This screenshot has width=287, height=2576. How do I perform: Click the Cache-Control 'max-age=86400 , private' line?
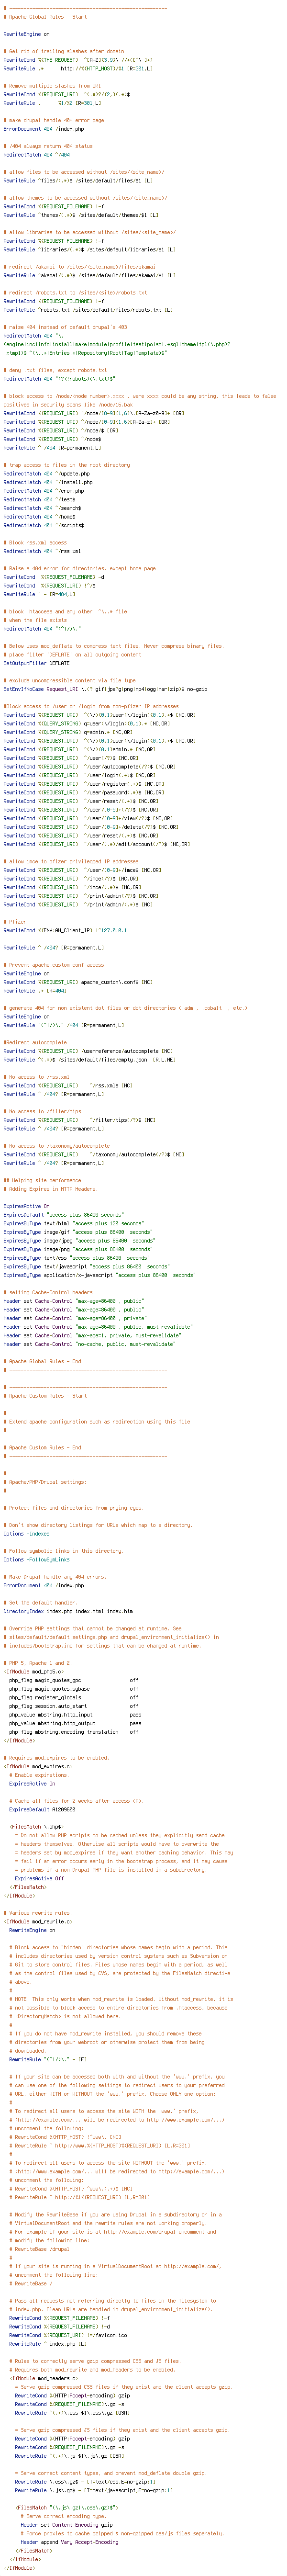[74, 1318]
